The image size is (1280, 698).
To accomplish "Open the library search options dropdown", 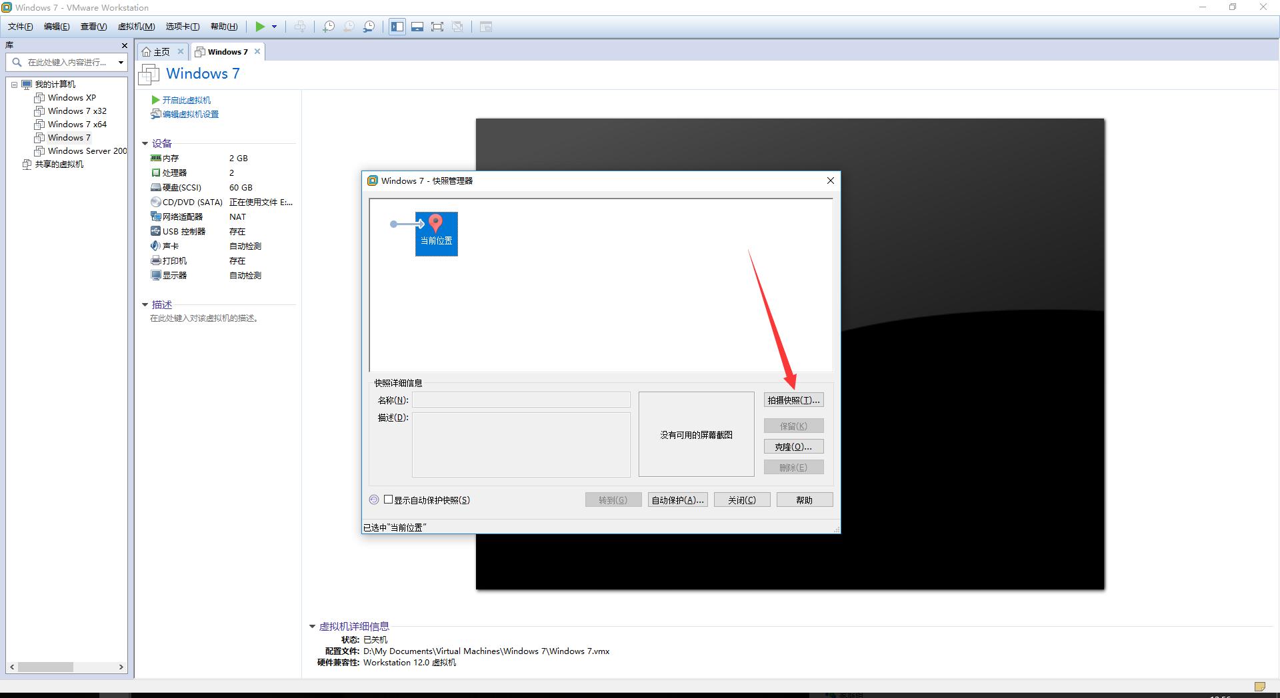I will click(x=121, y=62).
